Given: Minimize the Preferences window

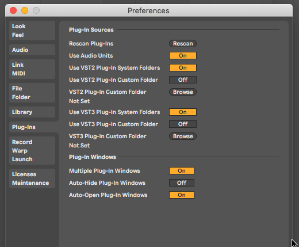Looking at the screenshot, I should point(25,10).
